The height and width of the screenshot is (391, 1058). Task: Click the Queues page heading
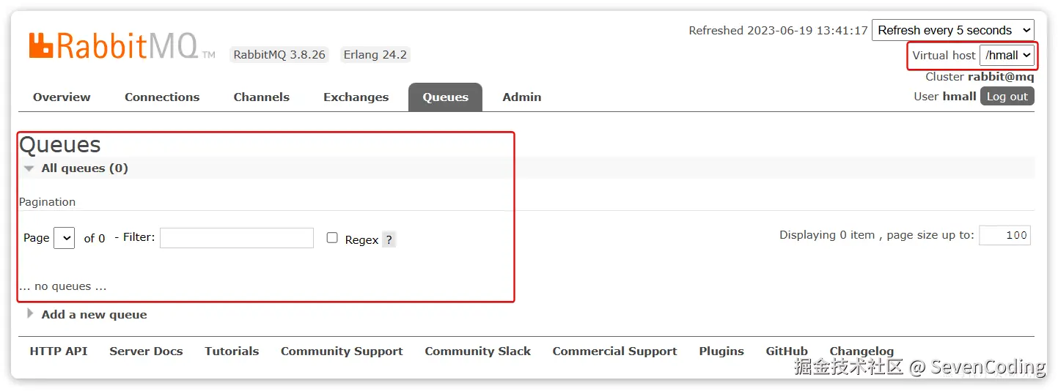(60, 144)
